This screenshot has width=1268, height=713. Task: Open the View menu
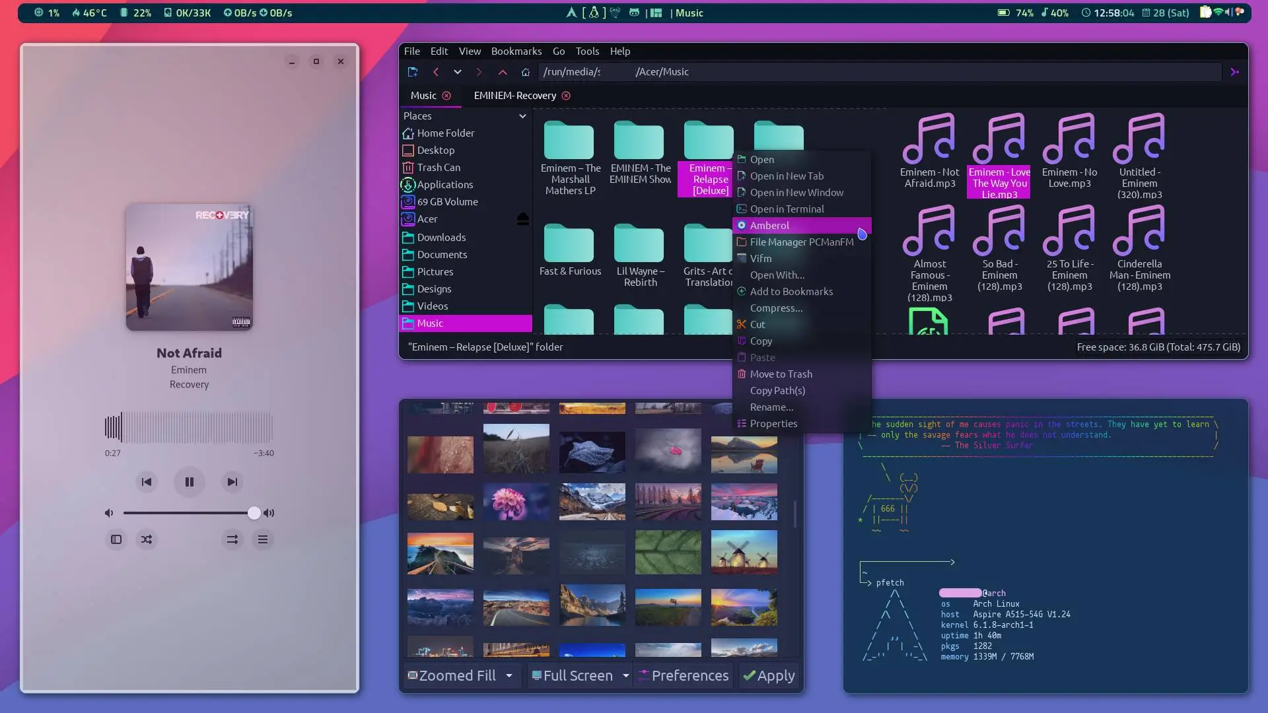tap(470, 51)
